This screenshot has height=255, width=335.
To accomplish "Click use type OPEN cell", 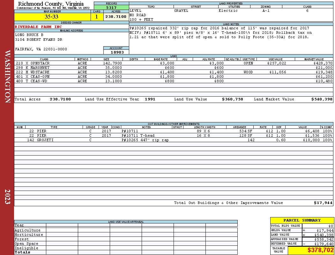I will (x=248, y=63).
